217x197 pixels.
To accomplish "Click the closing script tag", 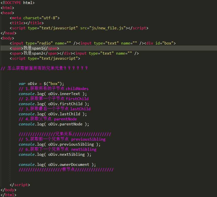I will tap(20, 185).
